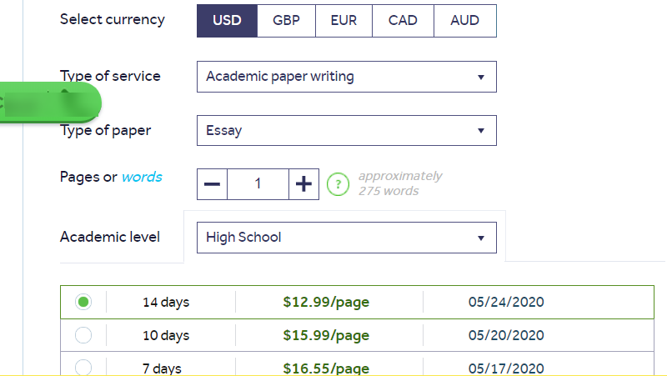Choose USD currency tab

(227, 21)
